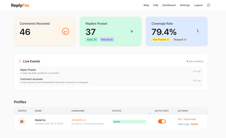Click the clock icon beside Live Events

point(20,61)
